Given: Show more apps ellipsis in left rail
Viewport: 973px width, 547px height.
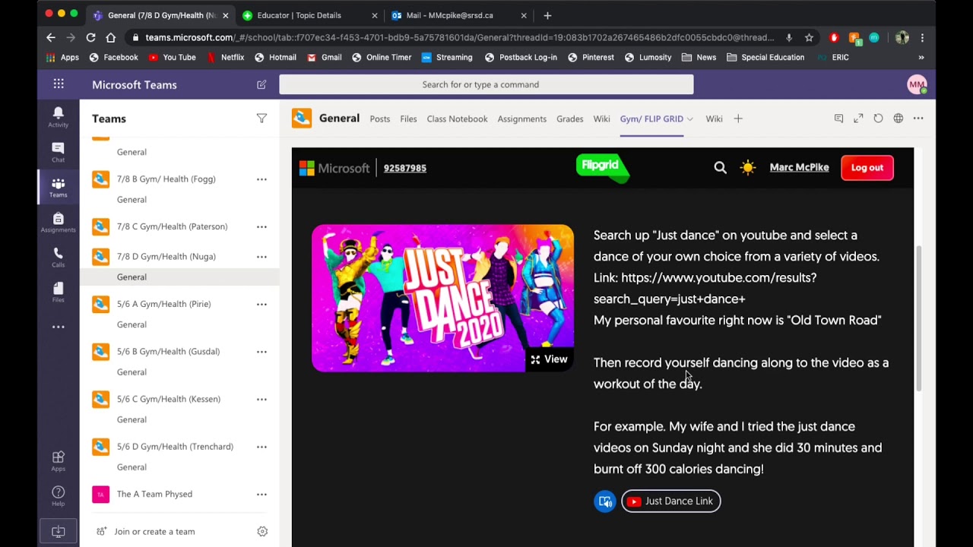Looking at the screenshot, I should tap(58, 327).
